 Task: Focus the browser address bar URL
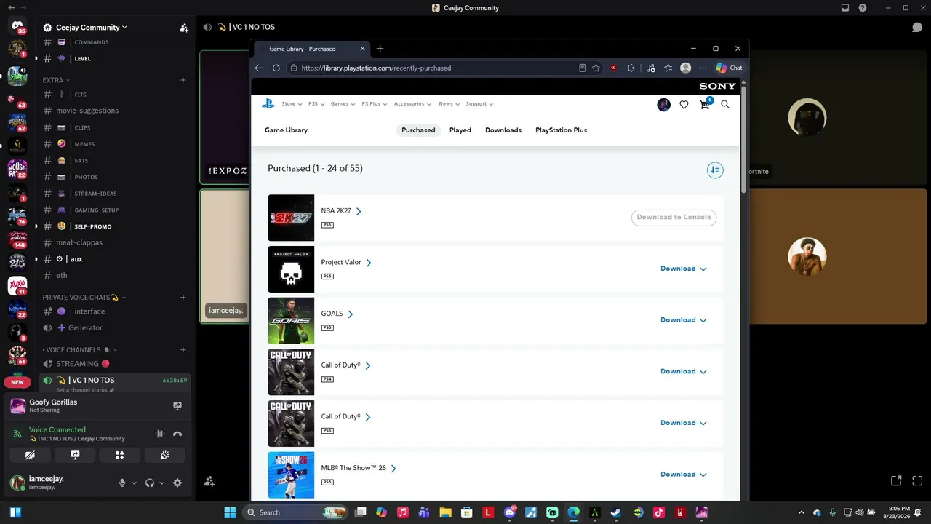[x=376, y=68]
